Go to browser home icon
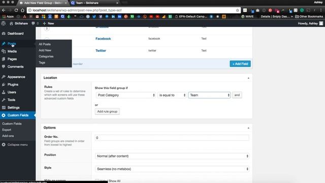The image size is (325, 183). [x=22, y=10]
